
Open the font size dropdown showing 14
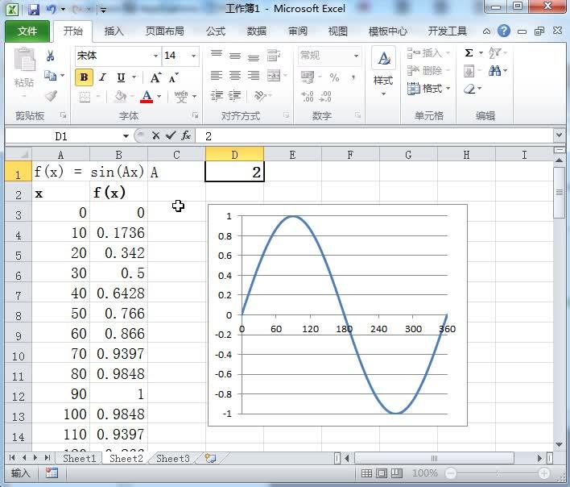pos(193,56)
